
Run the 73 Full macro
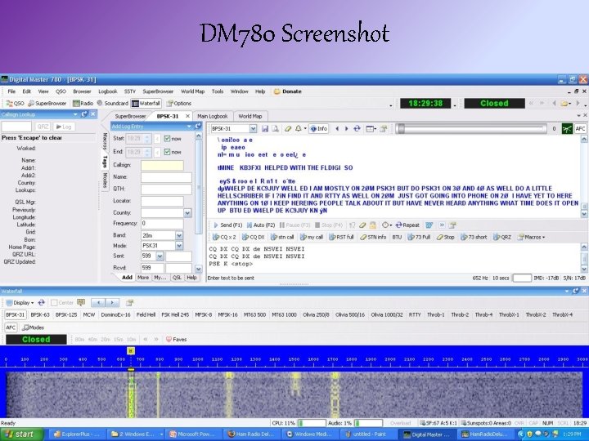pos(419,237)
